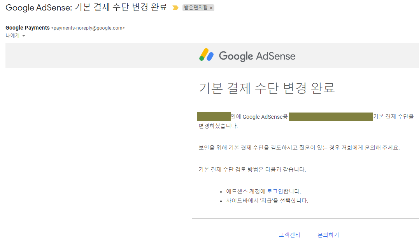The width and height of the screenshot is (419, 241).
Task: Open the 문의하기 link
Action: [328, 235]
